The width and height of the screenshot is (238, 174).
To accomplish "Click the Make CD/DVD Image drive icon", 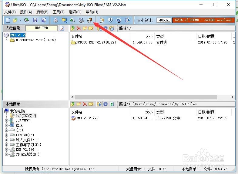I will pos(56,20).
